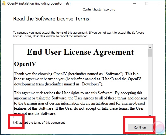Click the End User License Agreement heading
This screenshot has width=166, height=135.
[81, 52]
